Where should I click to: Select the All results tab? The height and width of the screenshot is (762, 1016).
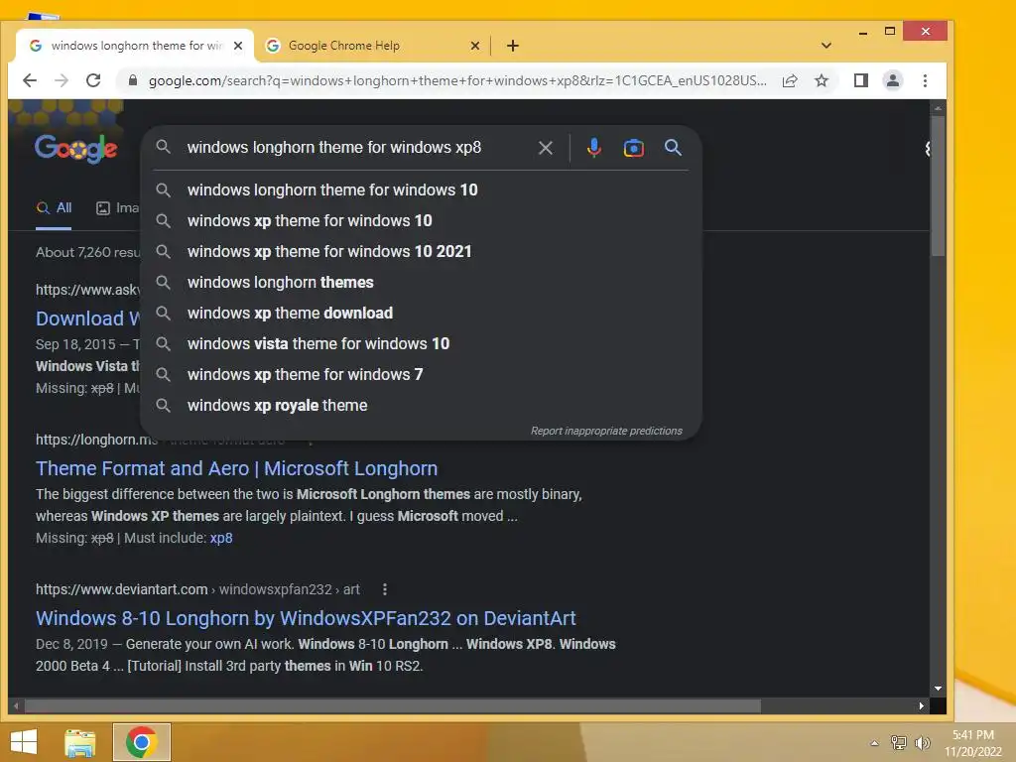pyautogui.click(x=54, y=208)
